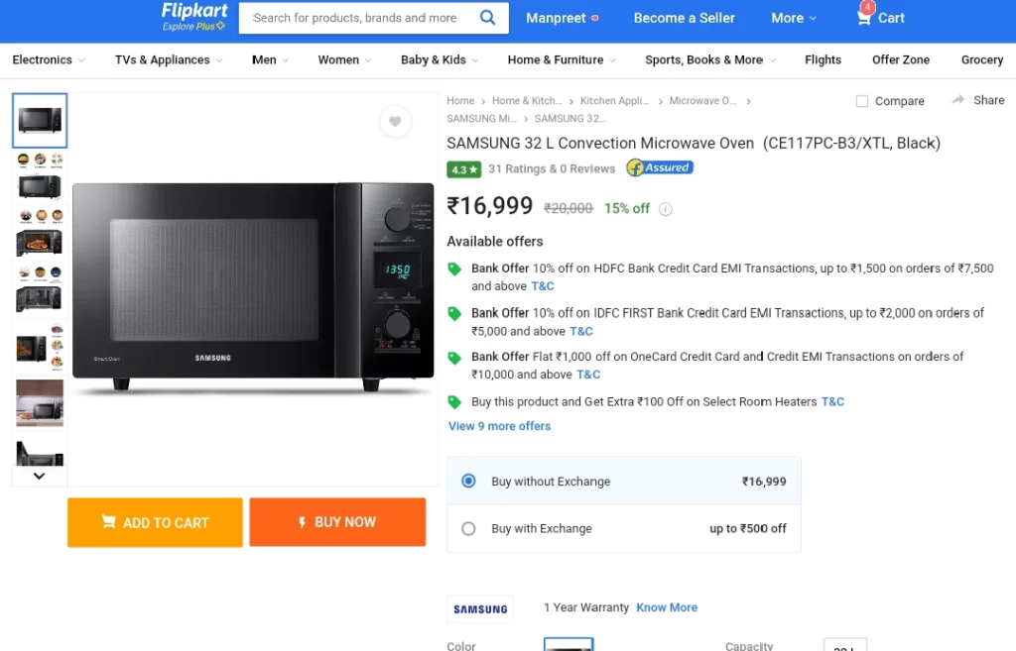Click the Flipkart logo
Screen dimensions: 1016x651
tap(194, 12)
